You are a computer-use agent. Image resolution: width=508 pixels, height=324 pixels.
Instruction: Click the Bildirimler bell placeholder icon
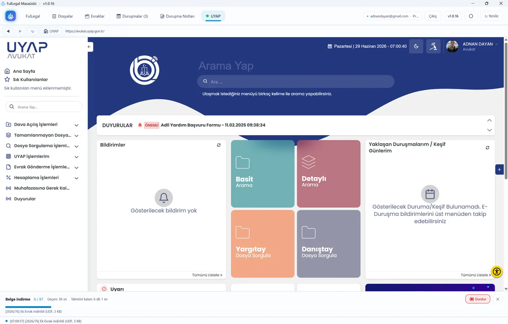164,198
